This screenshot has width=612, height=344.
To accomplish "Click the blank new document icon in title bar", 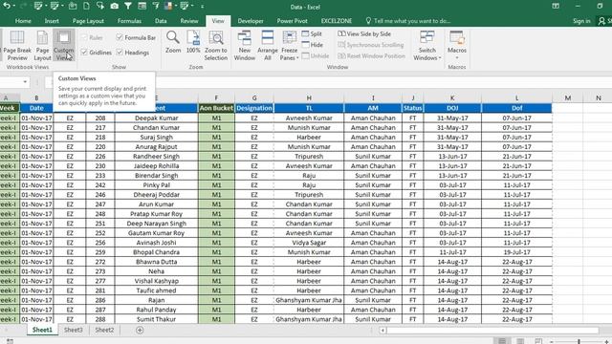I will click(x=86, y=6).
